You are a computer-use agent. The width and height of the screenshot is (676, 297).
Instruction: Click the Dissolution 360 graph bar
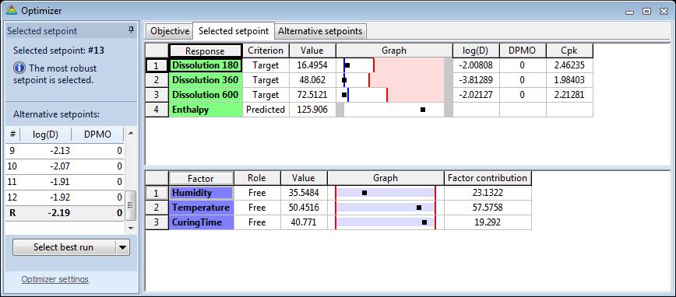(394, 80)
